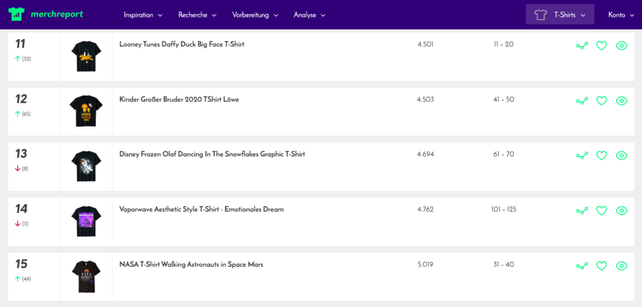
Task: Favorite the Disney Frozen Olaf shirt
Action: coord(601,156)
